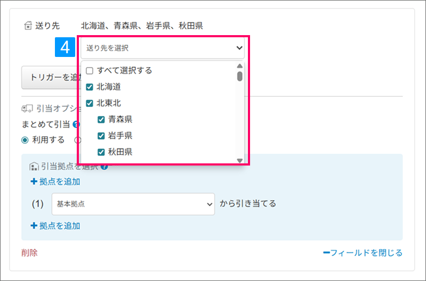Click the help icon next to まとめて引当
The width and height of the screenshot is (426, 281).
coord(76,125)
